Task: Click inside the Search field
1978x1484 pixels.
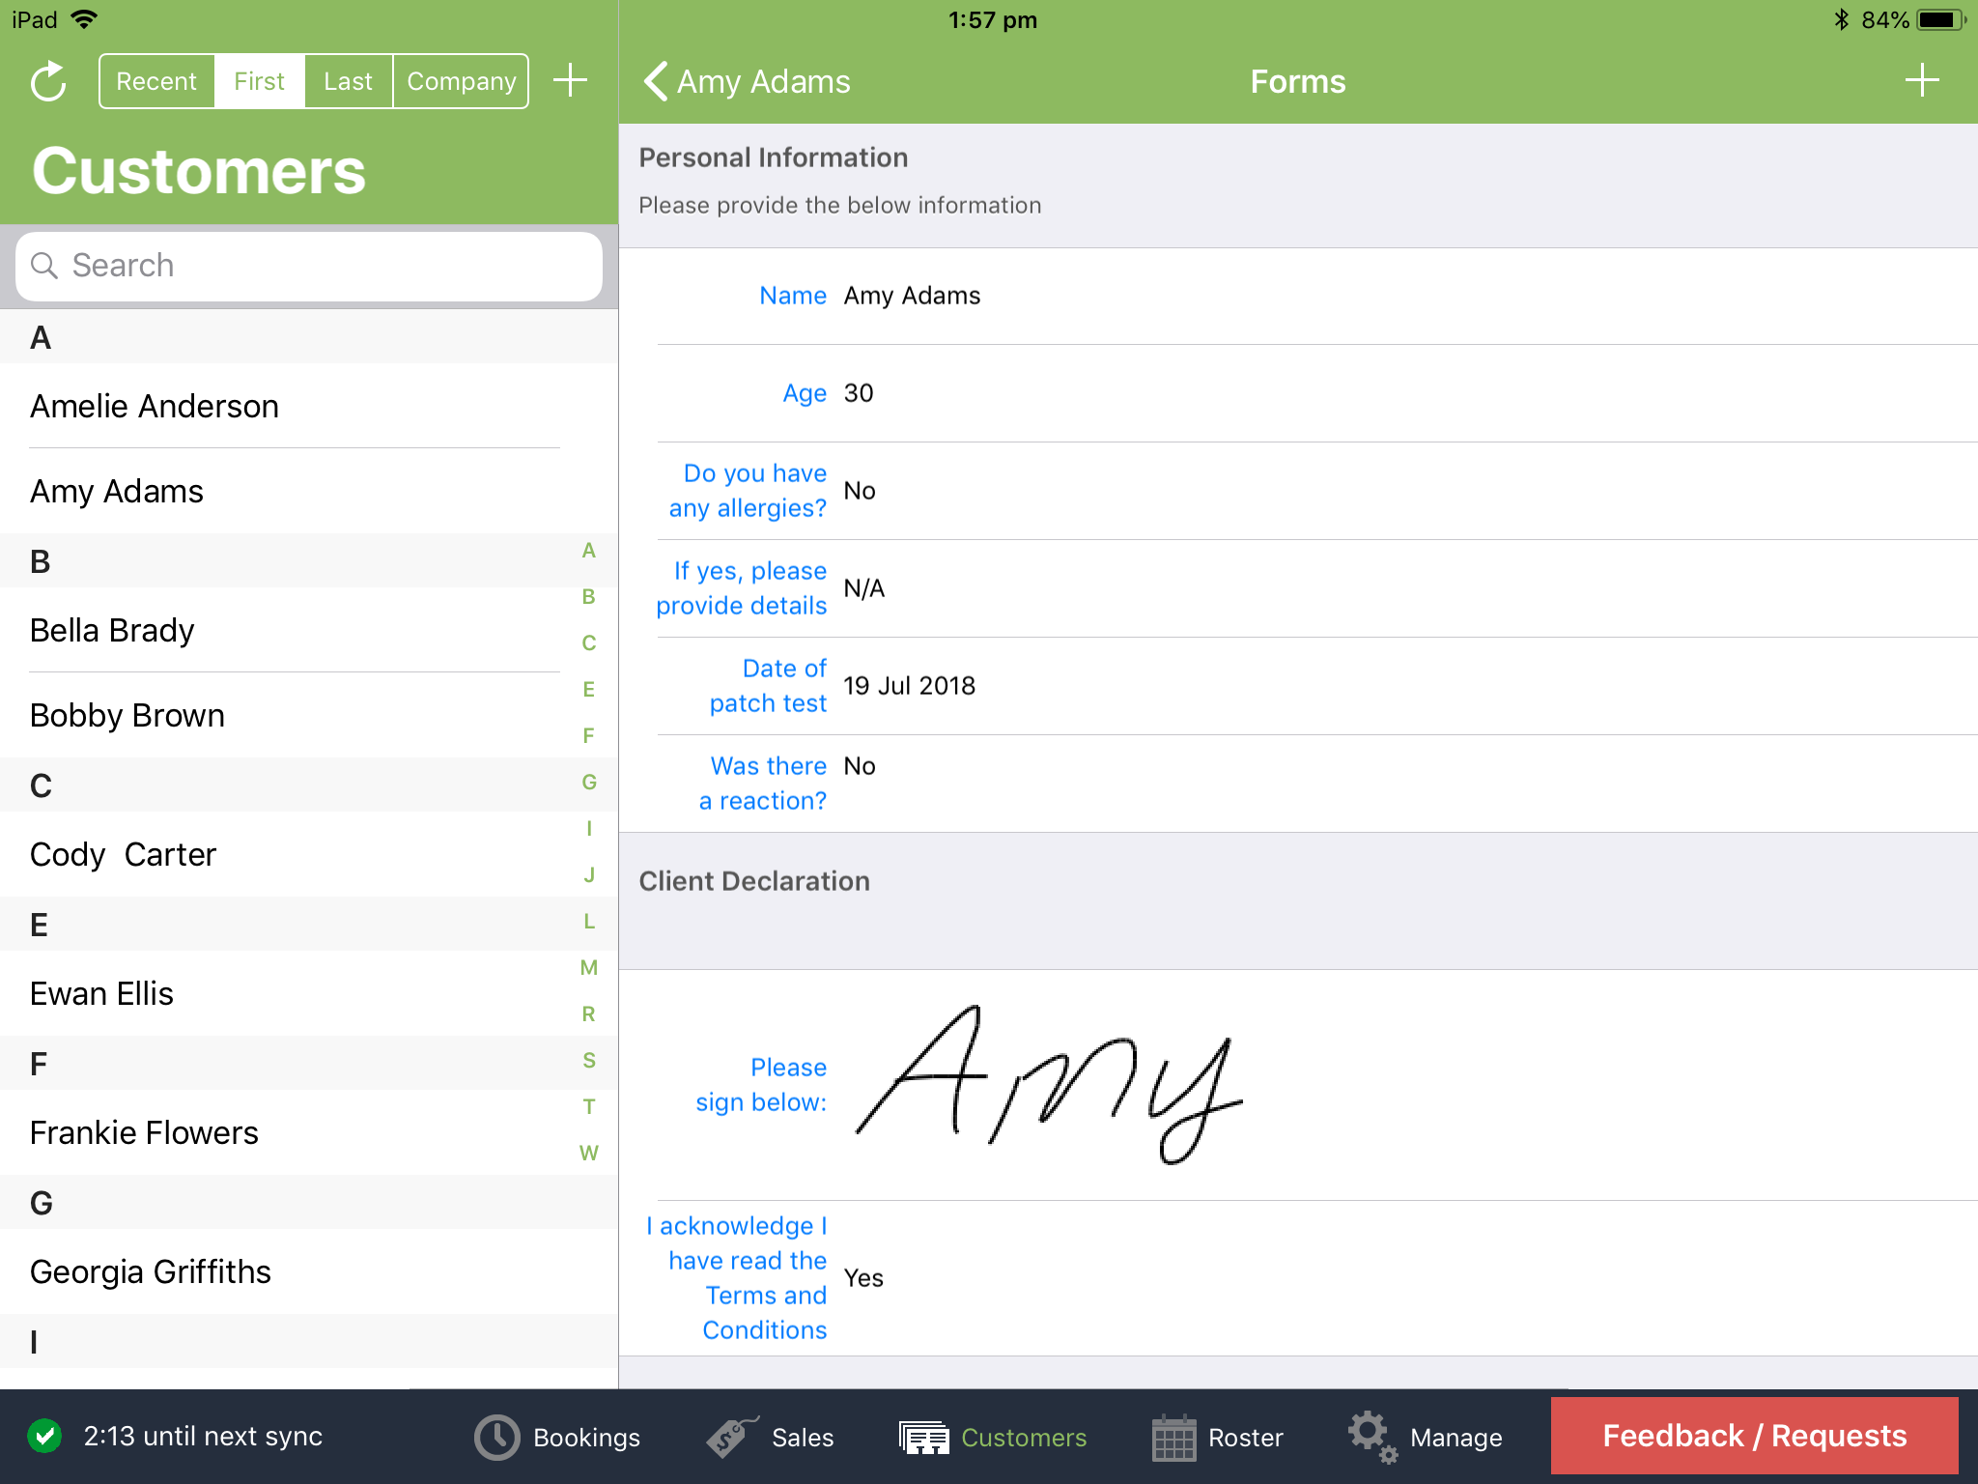Action: coord(309,266)
